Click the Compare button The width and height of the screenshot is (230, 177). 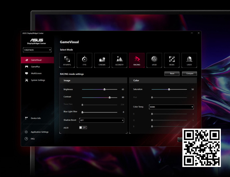click(189, 74)
